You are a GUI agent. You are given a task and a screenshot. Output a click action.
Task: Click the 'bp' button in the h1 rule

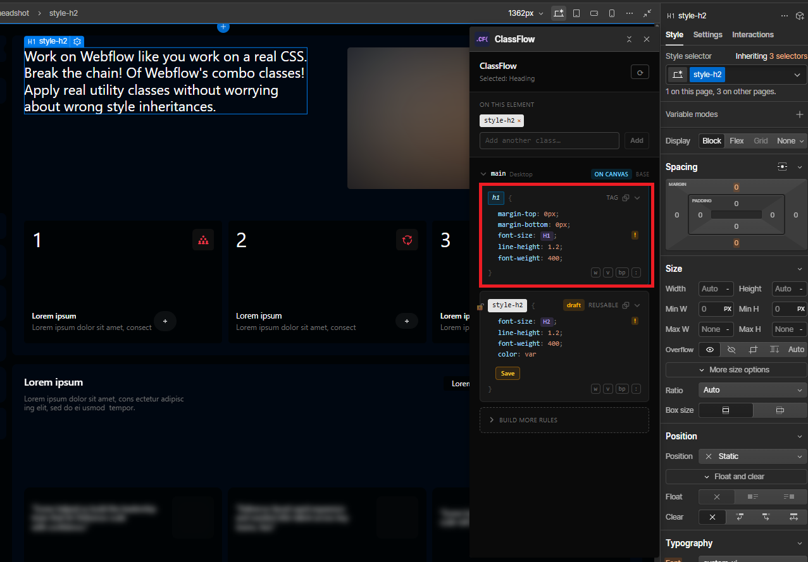[622, 272]
